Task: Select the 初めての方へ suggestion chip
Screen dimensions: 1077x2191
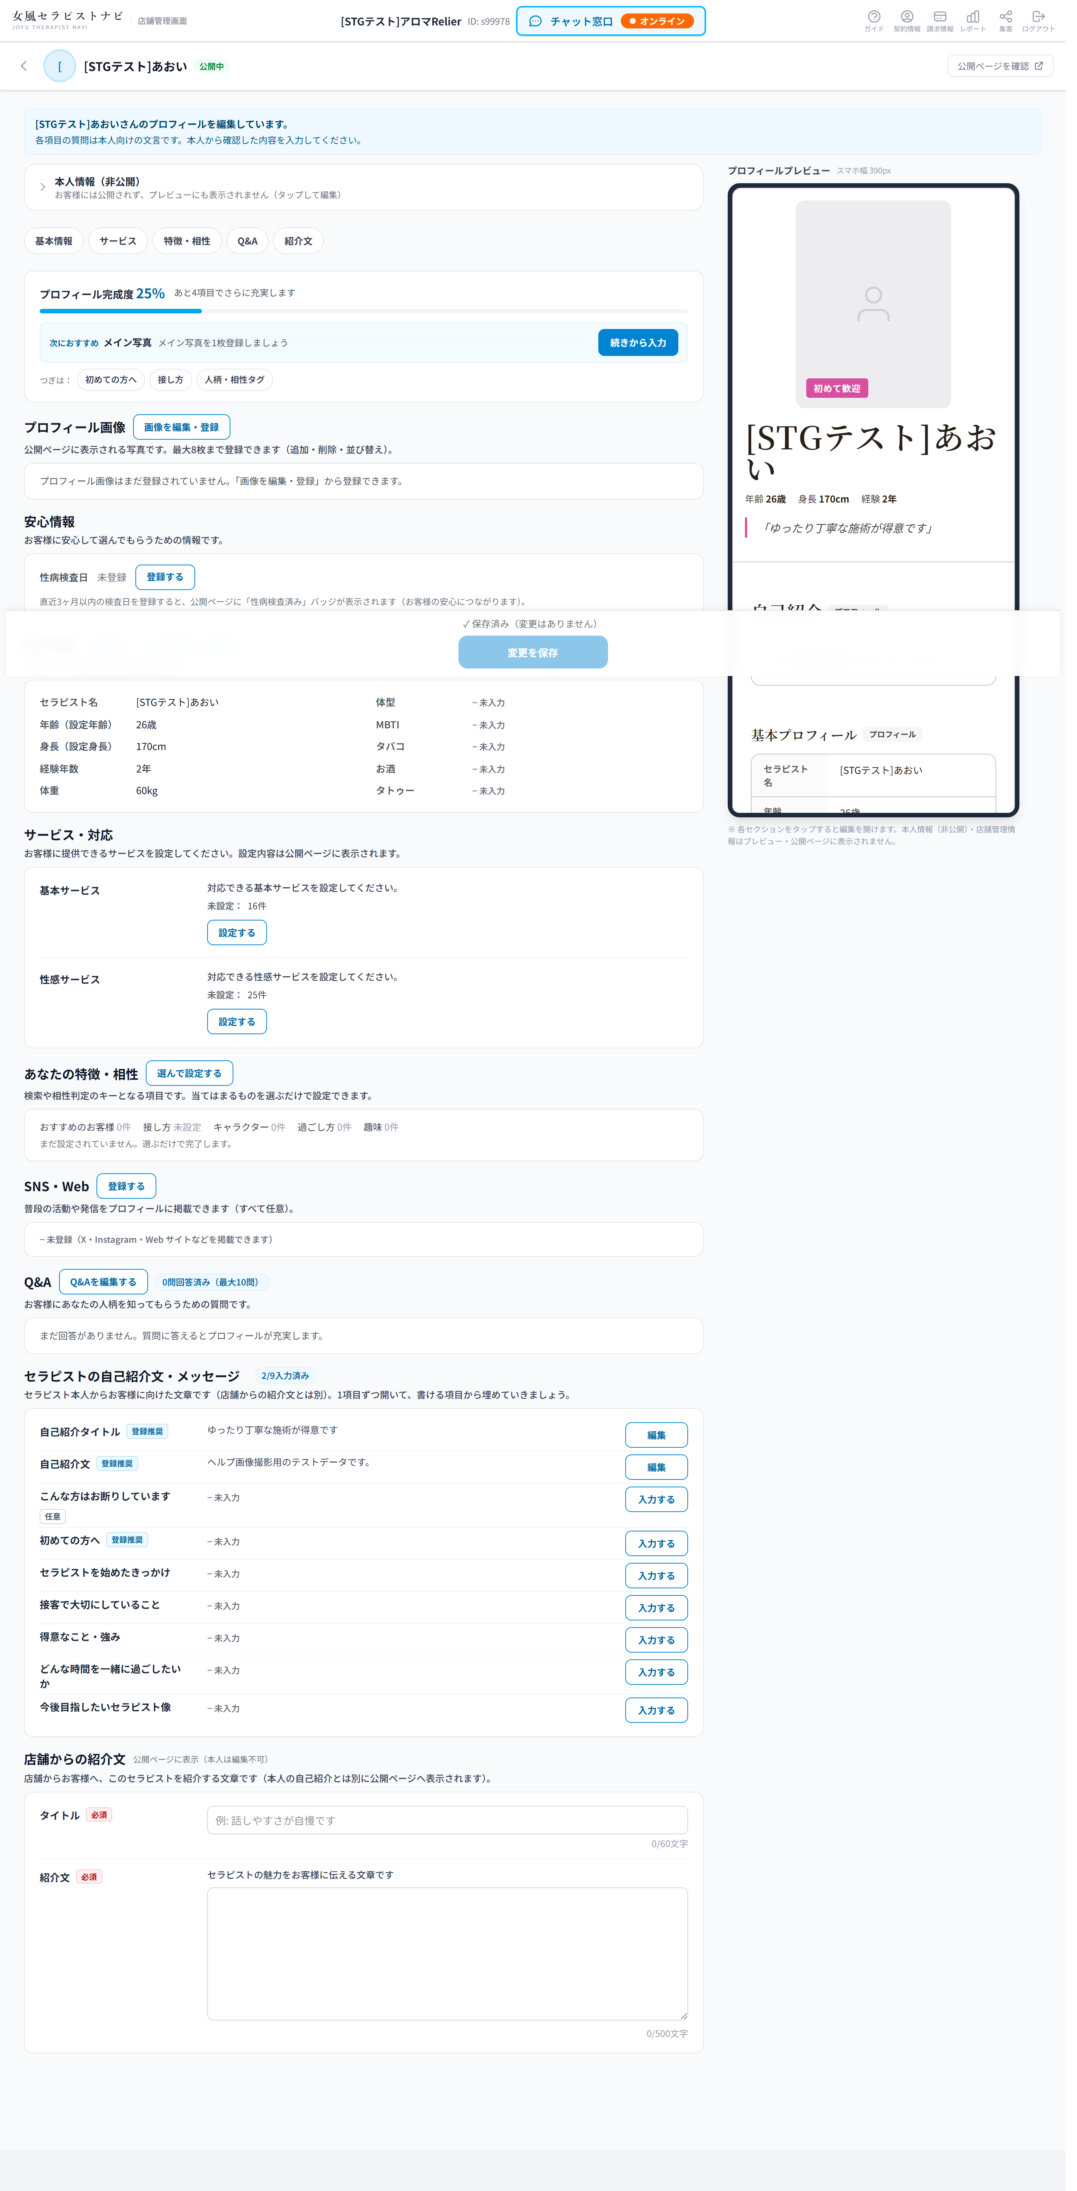Action: [111, 379]
